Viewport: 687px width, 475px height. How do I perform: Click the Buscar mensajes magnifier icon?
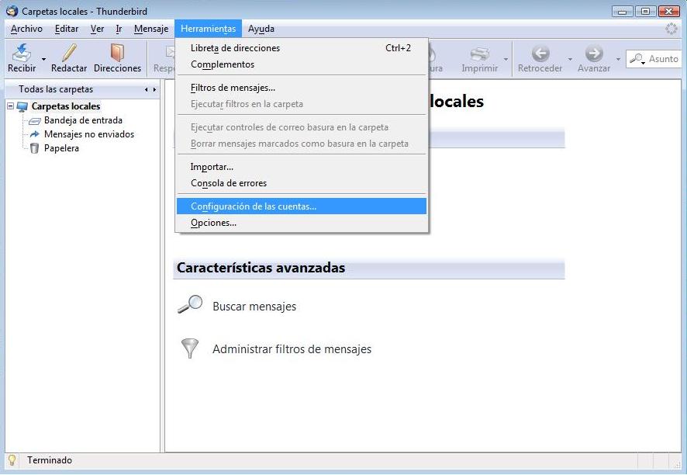(190, 304)
